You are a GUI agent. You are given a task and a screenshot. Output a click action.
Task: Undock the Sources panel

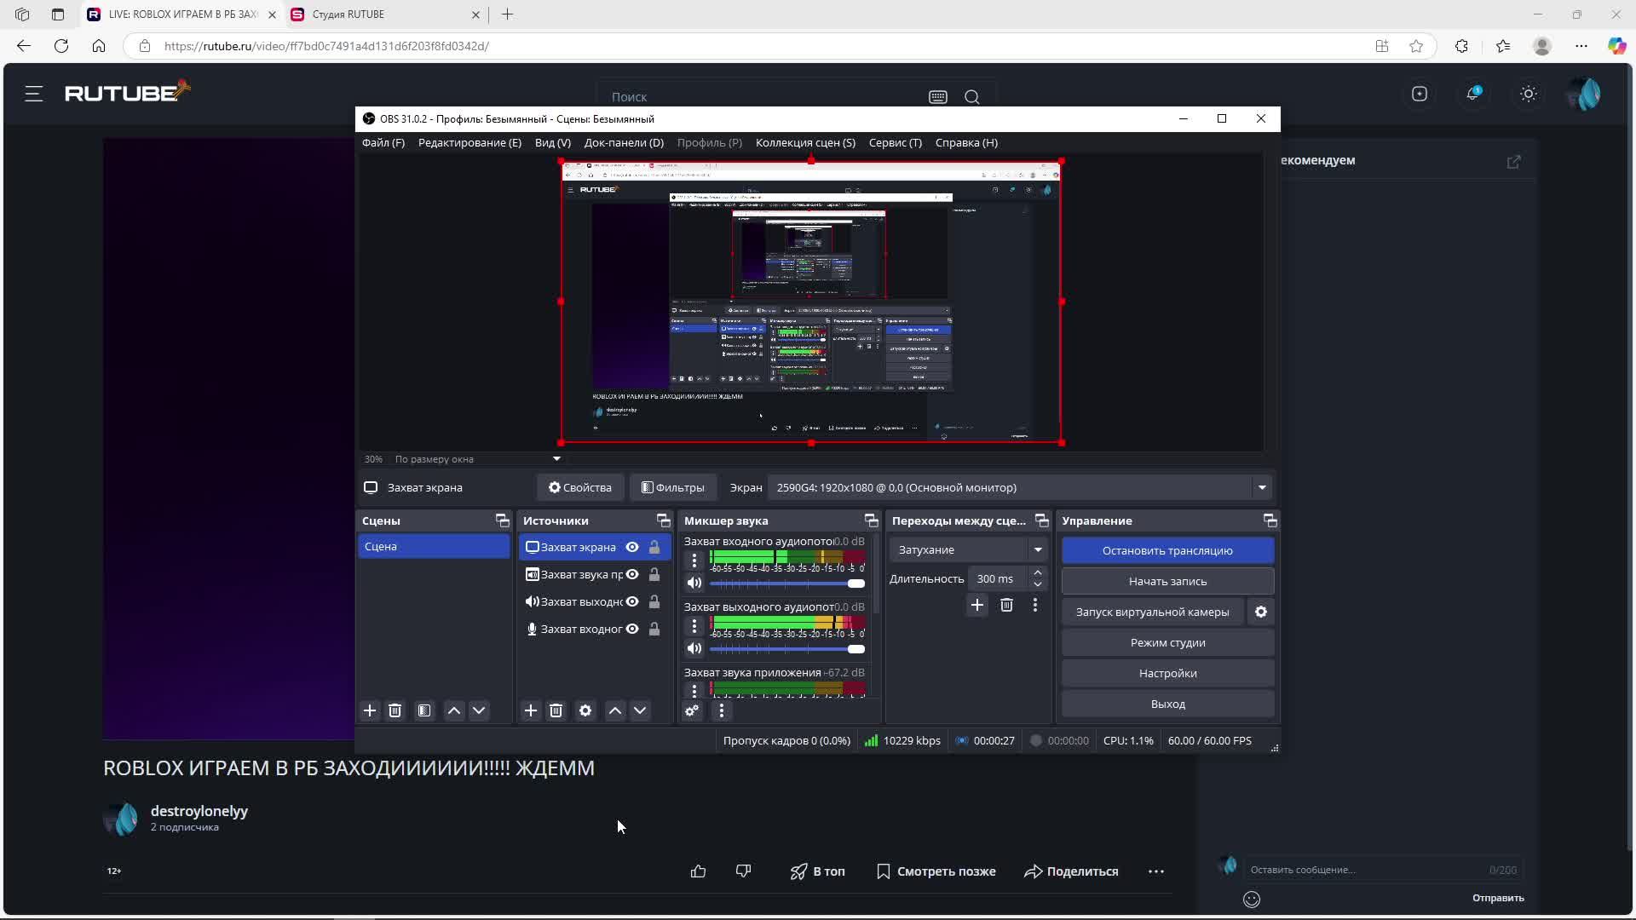click(x=663, y=520)
